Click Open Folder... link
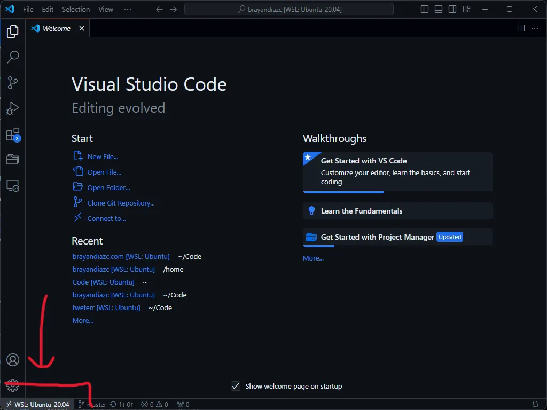This screenshot has height=410, width=547. point(108,187)
